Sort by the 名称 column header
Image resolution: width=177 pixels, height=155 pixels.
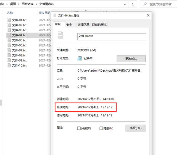[10, 13]
